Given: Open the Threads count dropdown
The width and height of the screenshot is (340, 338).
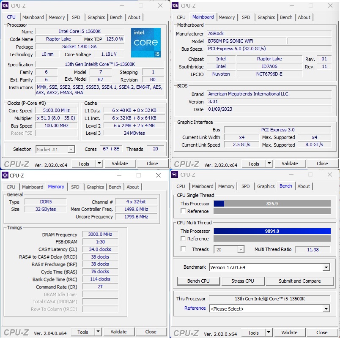Looking at the screenshot, I should [229, 249].
